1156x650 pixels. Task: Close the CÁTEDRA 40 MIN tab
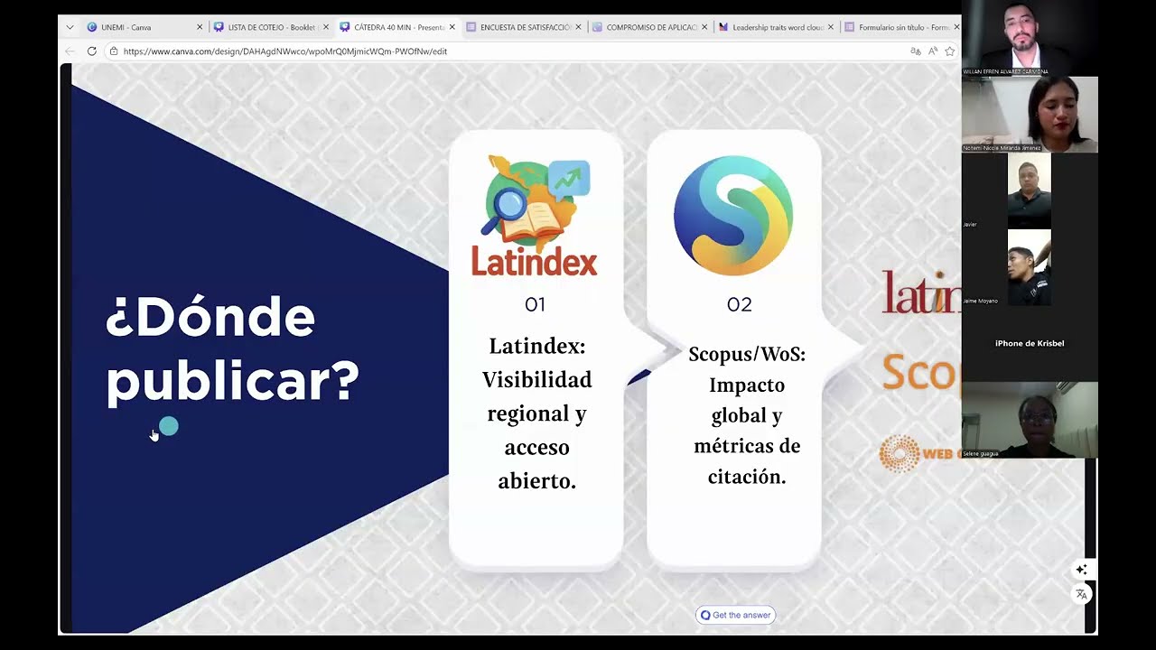[x=452, y=27]
